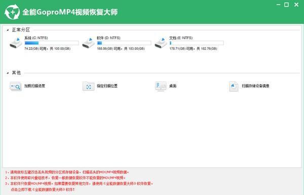Click the E drive usage bar
Viewport: 304px width, 195px height.
point(197,43)
